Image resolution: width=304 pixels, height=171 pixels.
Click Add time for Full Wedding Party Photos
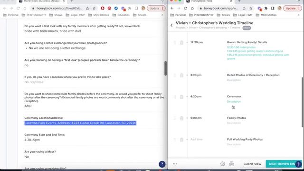pos(196,139)
